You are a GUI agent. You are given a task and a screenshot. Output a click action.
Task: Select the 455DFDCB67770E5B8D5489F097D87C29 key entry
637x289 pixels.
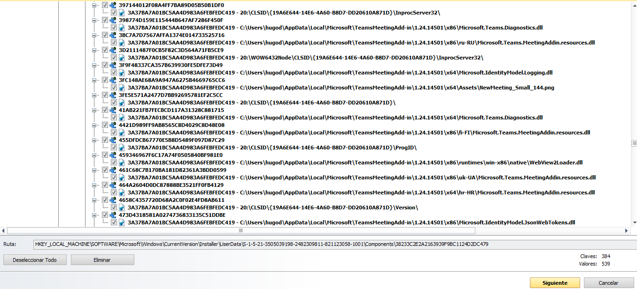[x=171, y=140]
